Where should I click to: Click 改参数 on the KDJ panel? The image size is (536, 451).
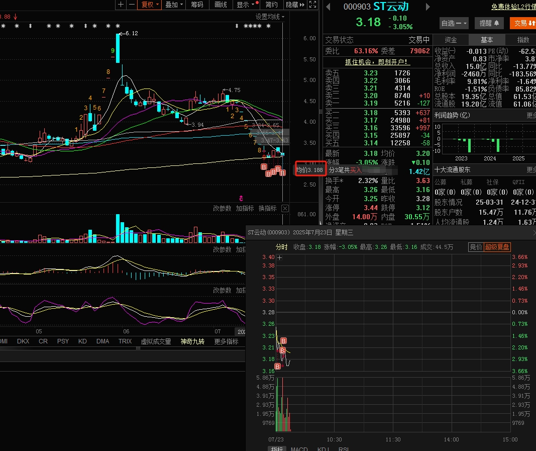coord(222,290)
